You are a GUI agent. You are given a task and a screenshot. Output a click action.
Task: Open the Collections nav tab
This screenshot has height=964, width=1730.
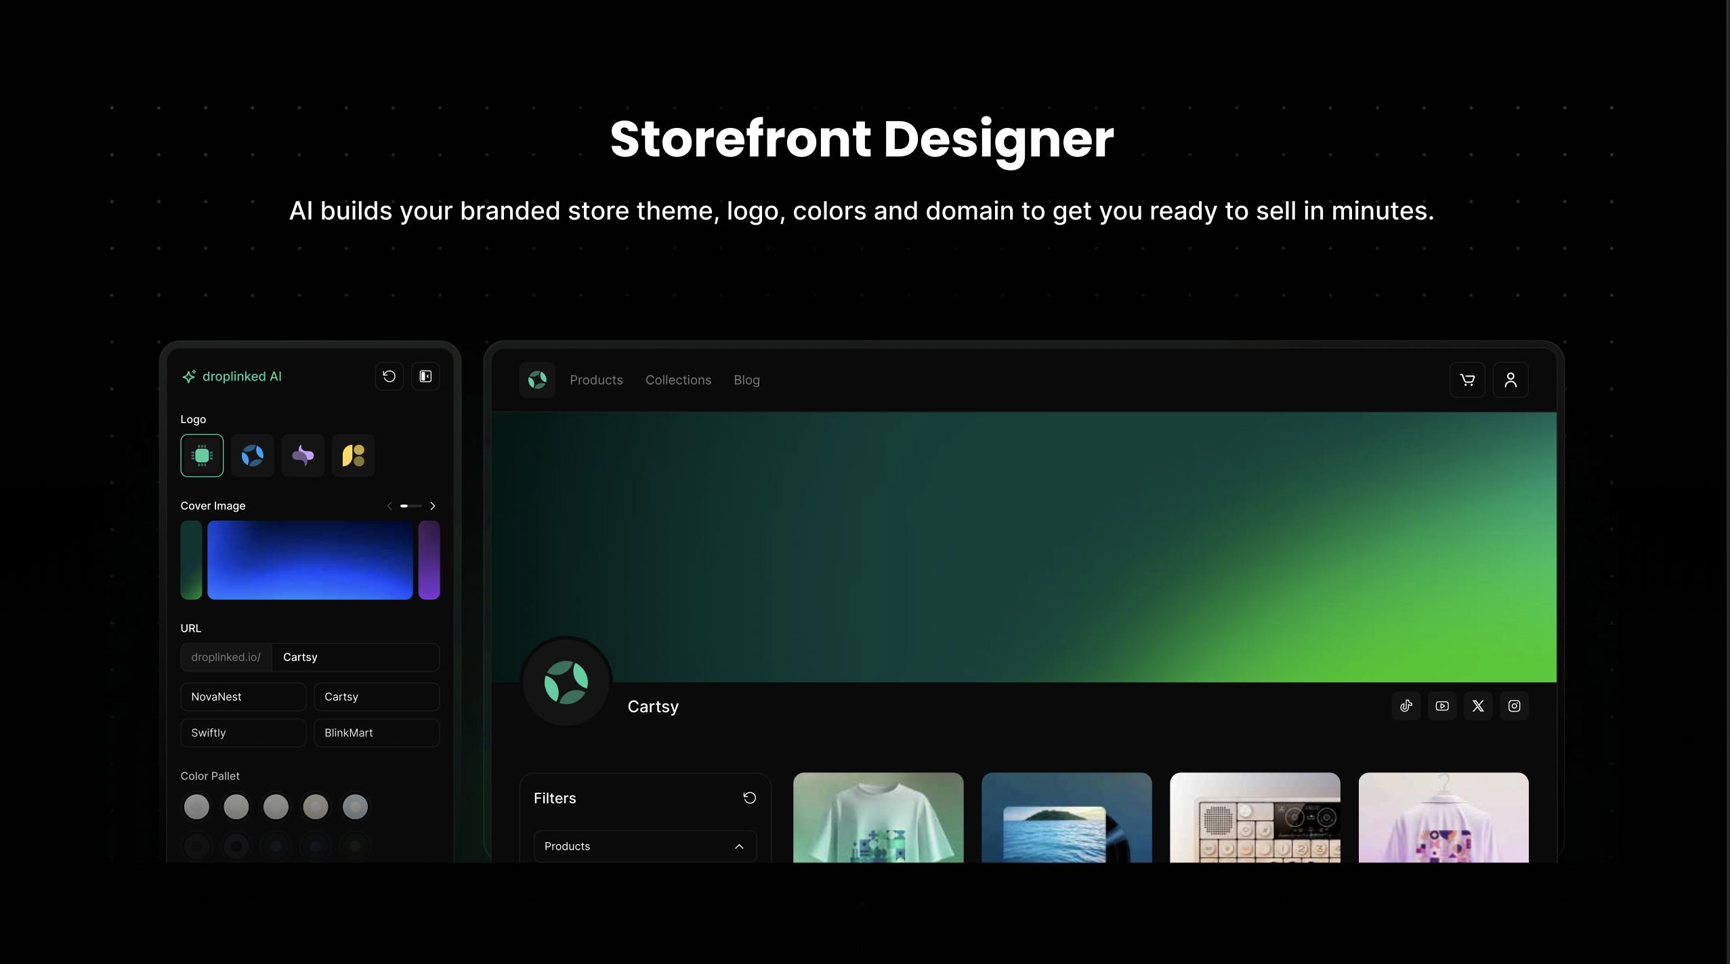click(x=678, y=380)
